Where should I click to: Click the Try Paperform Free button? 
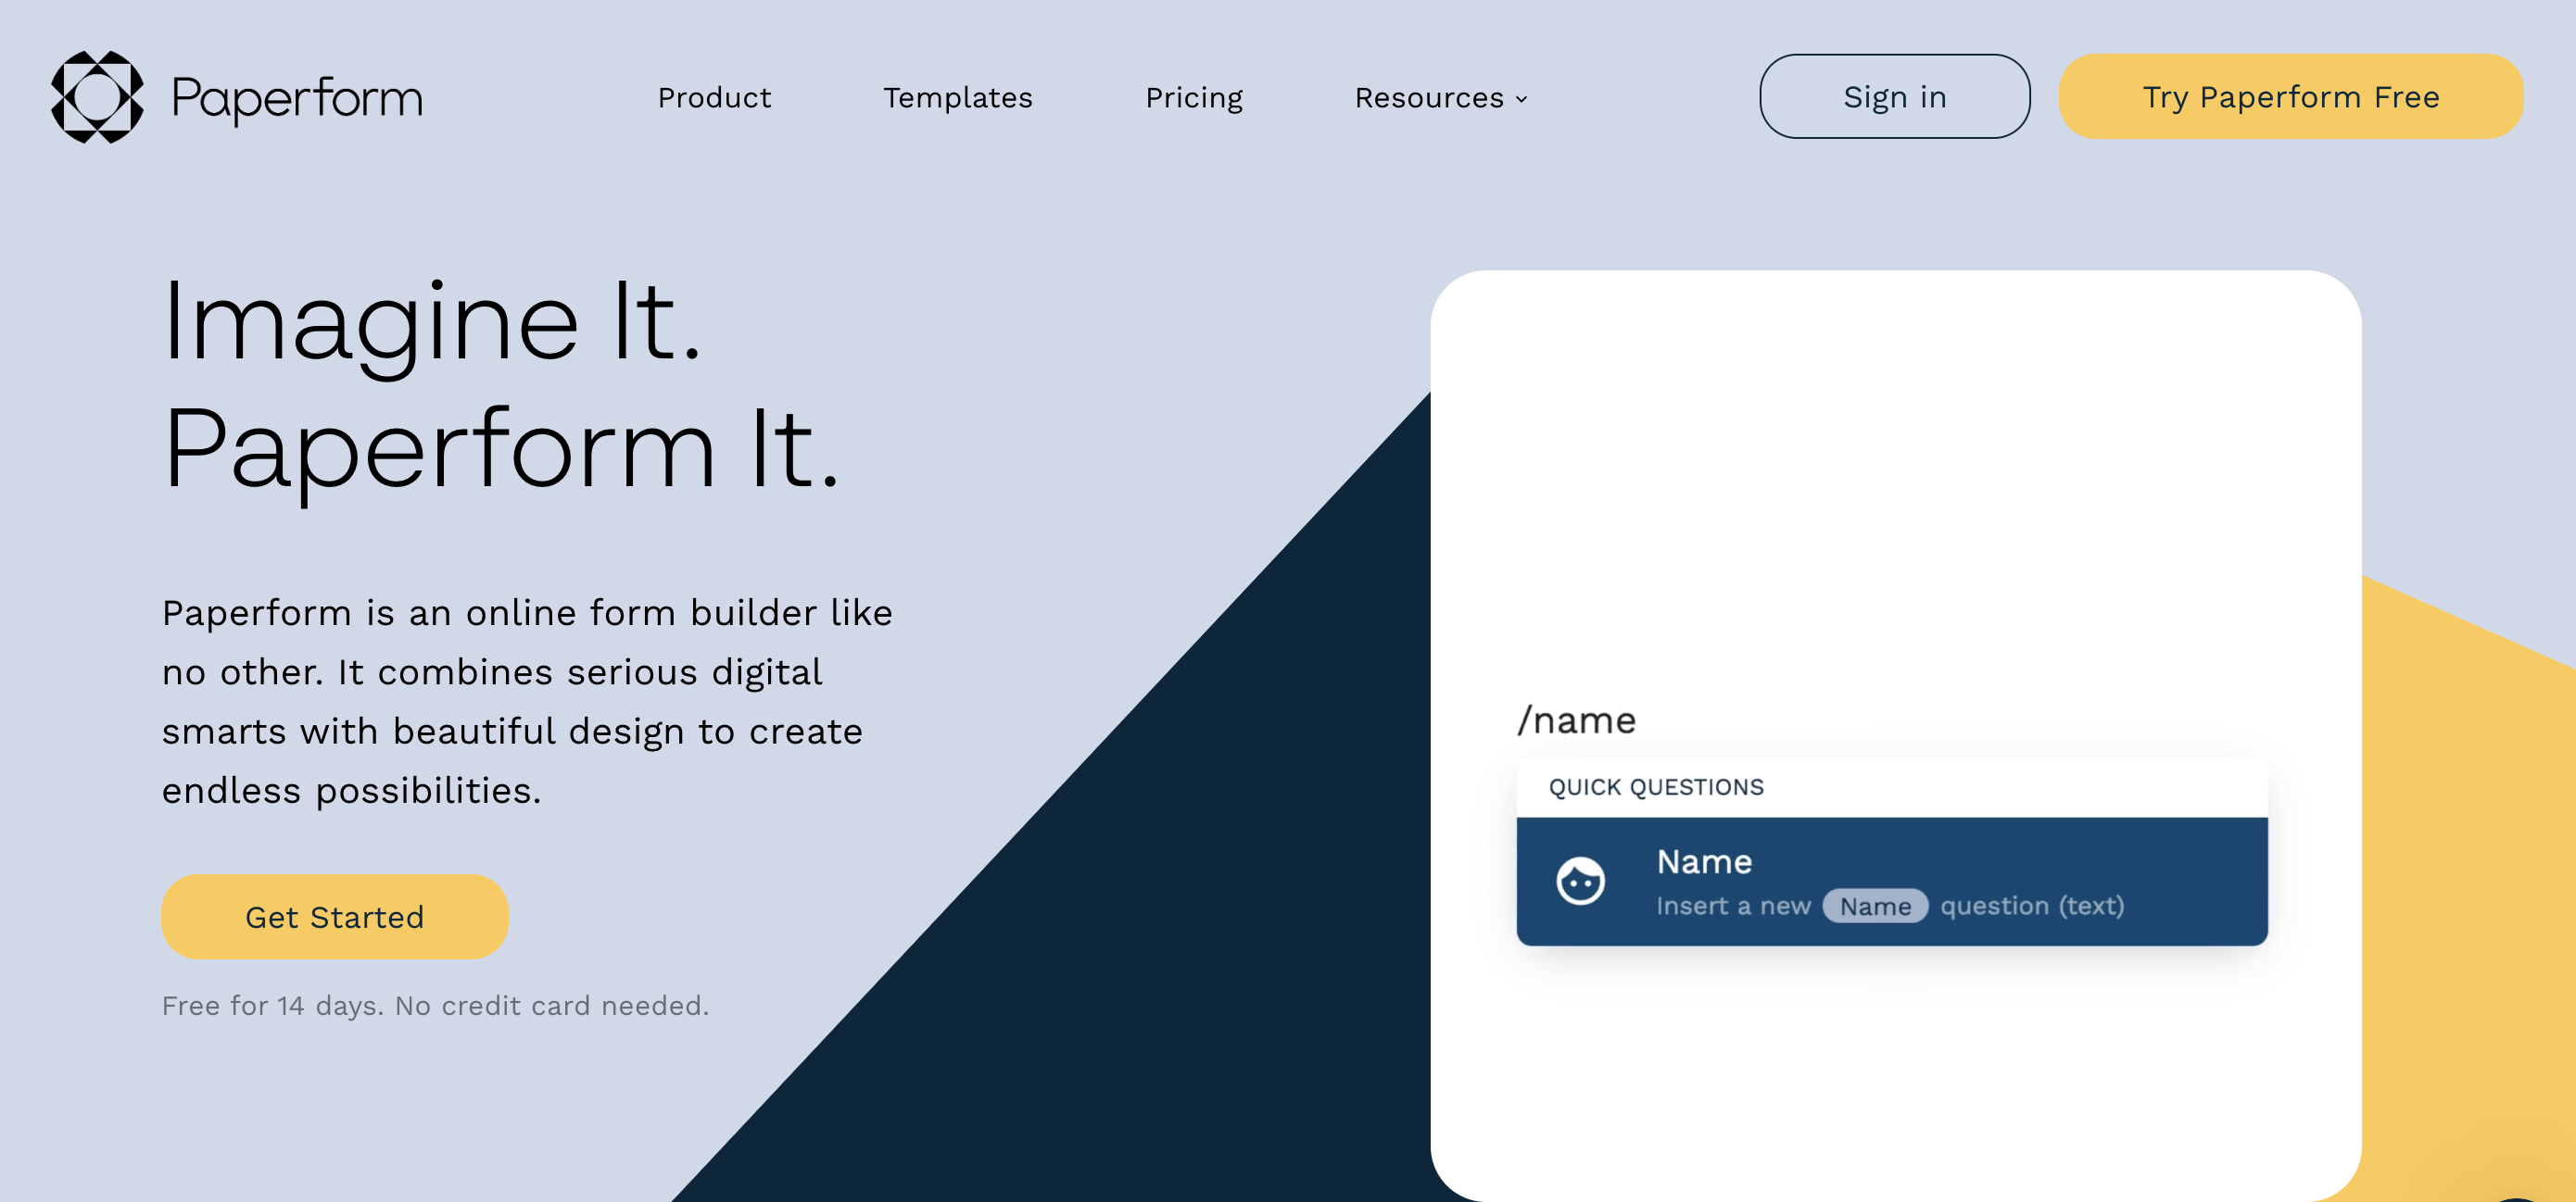point(2287,95)
